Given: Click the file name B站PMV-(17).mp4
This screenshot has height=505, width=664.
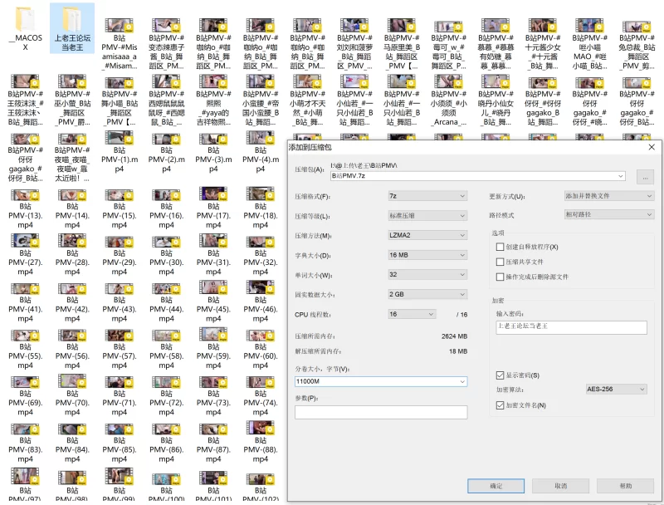Looking at the screenshot, I should (x=213, y=216).
